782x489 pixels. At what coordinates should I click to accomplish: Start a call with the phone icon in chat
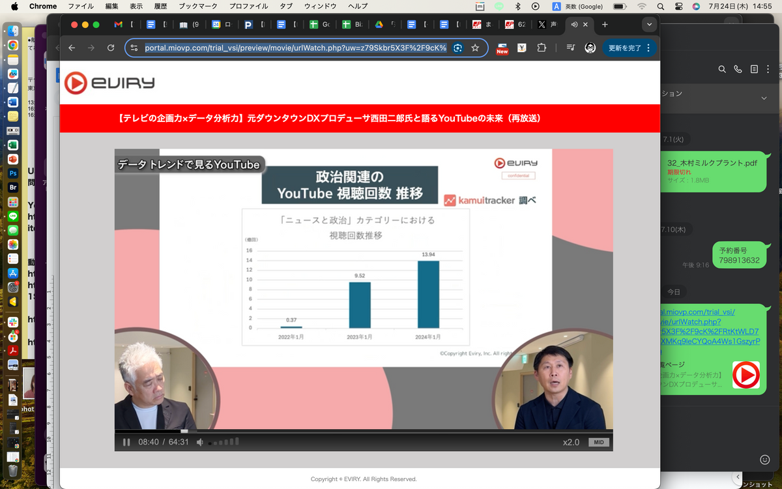coord(738,69)
